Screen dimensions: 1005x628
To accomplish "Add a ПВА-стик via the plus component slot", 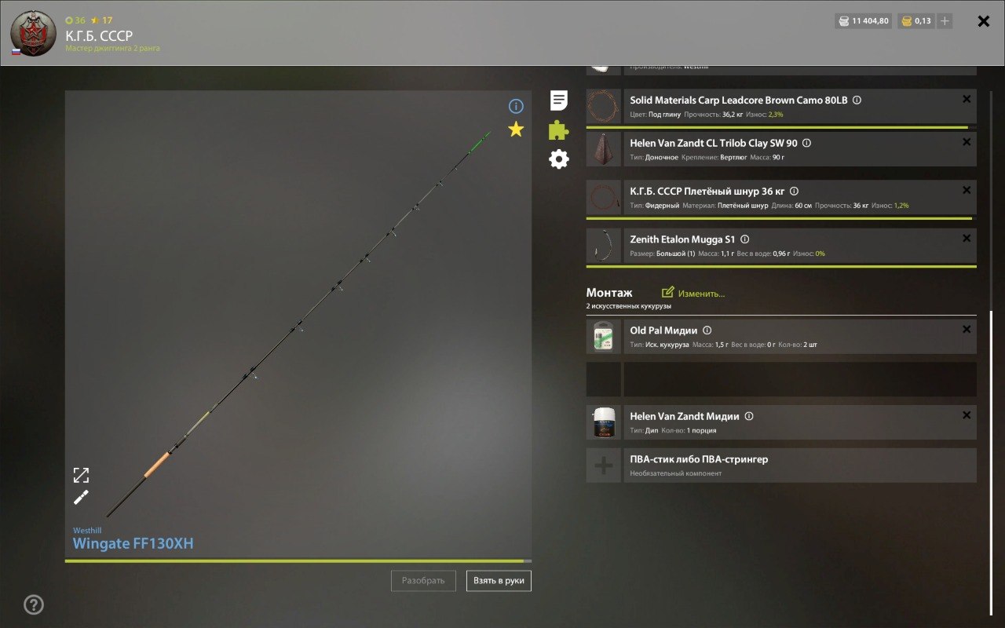I will click(603, 465).
